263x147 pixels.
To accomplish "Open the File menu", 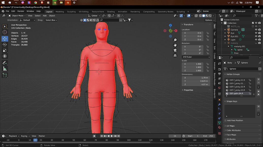I will [7, 11].
